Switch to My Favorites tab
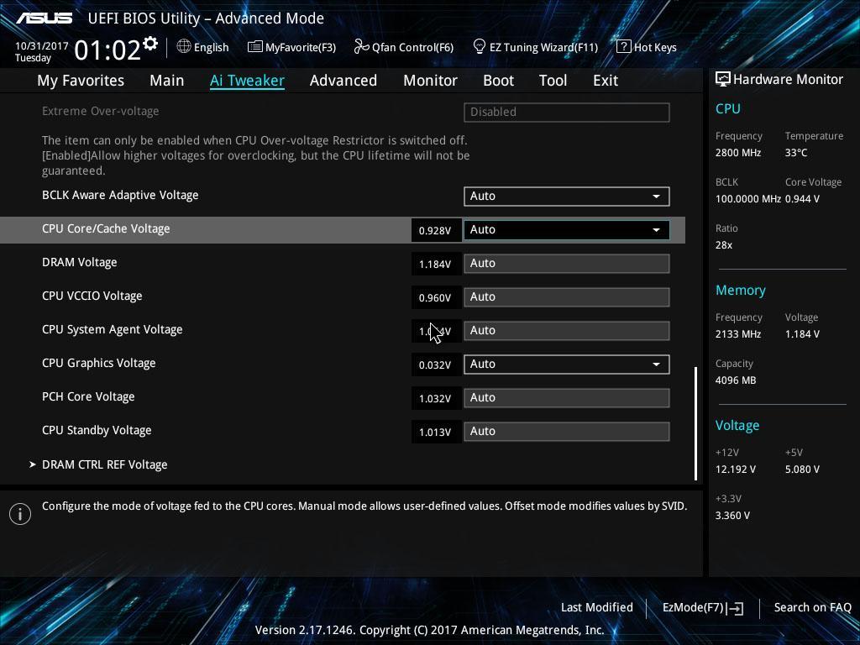 pyautogui.click(x=81, y=81)
